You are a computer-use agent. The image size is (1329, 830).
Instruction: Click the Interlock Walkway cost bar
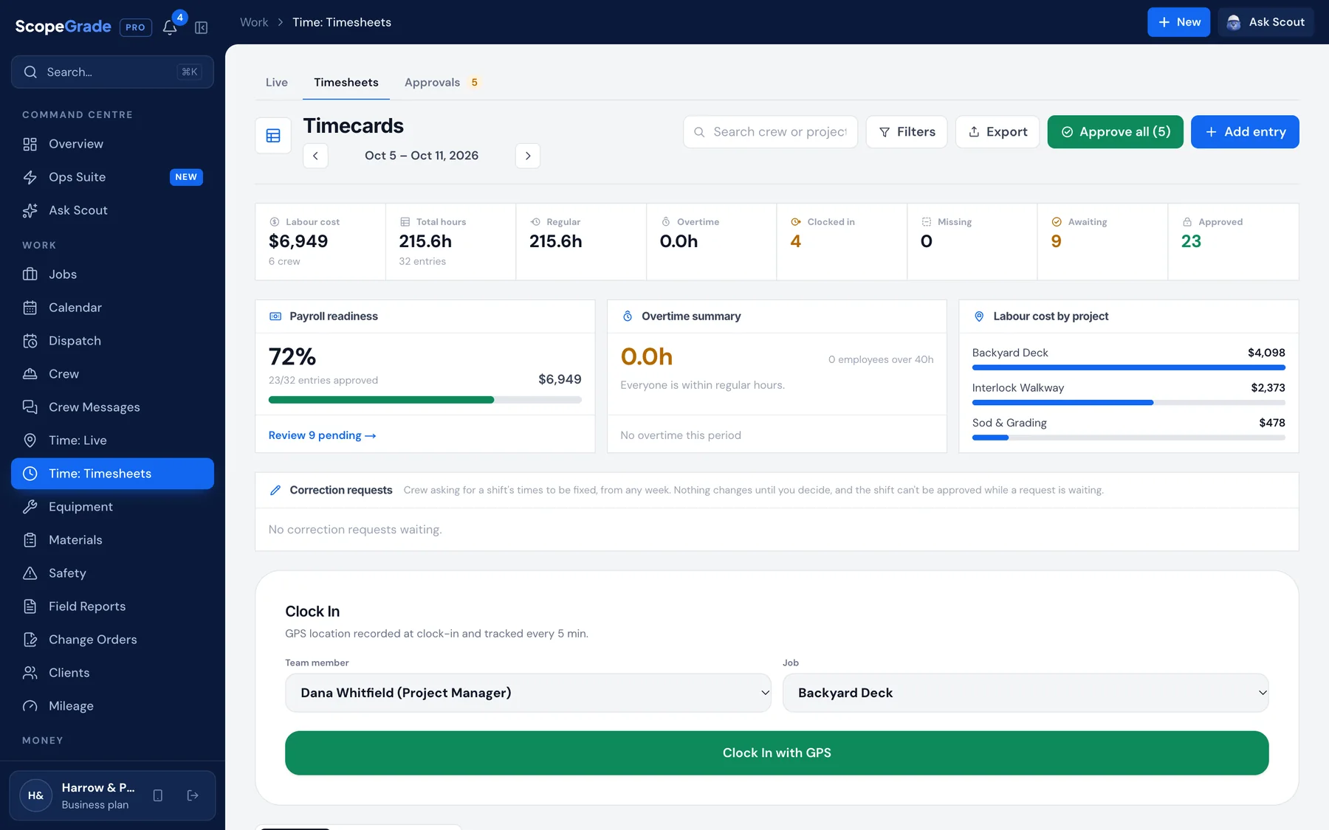click(x=1128, y=403)
